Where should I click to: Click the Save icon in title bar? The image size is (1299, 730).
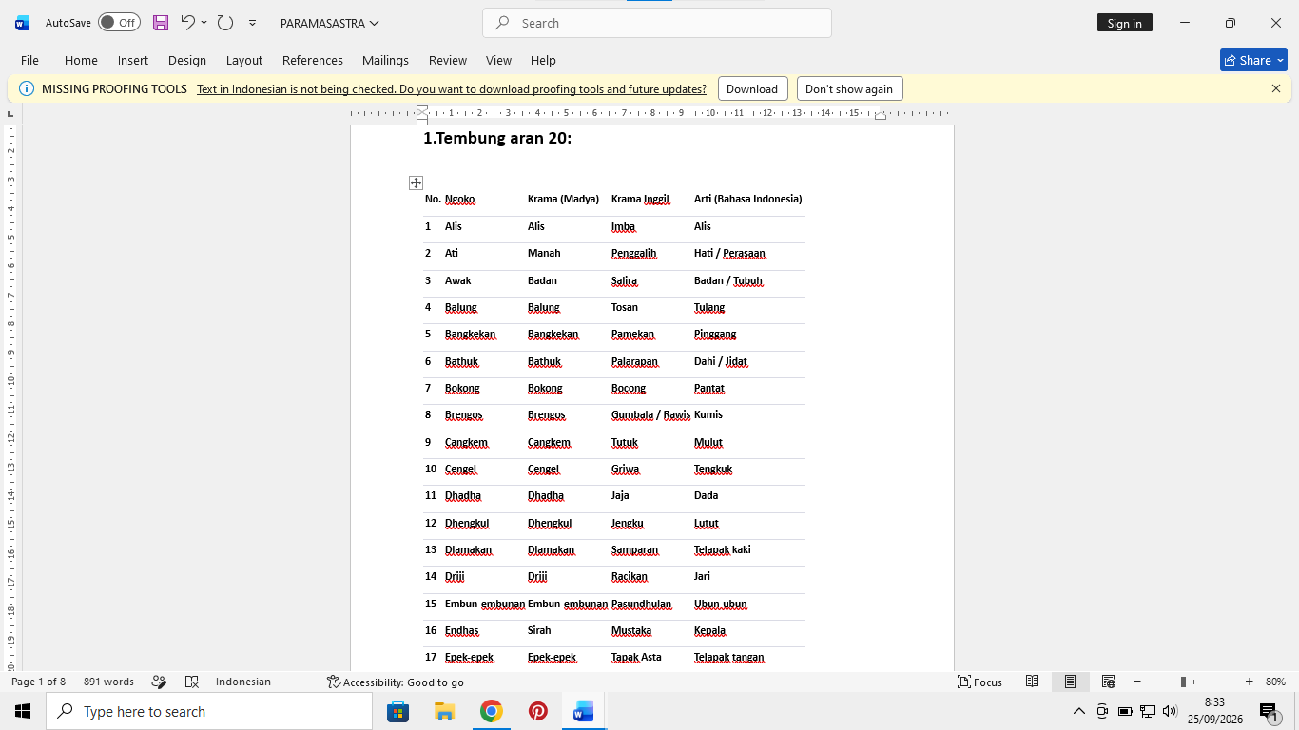161,23
